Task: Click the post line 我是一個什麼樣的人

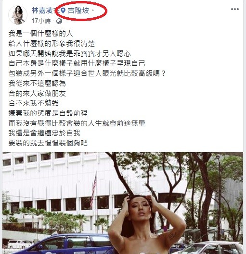Action: pos(40,34)
